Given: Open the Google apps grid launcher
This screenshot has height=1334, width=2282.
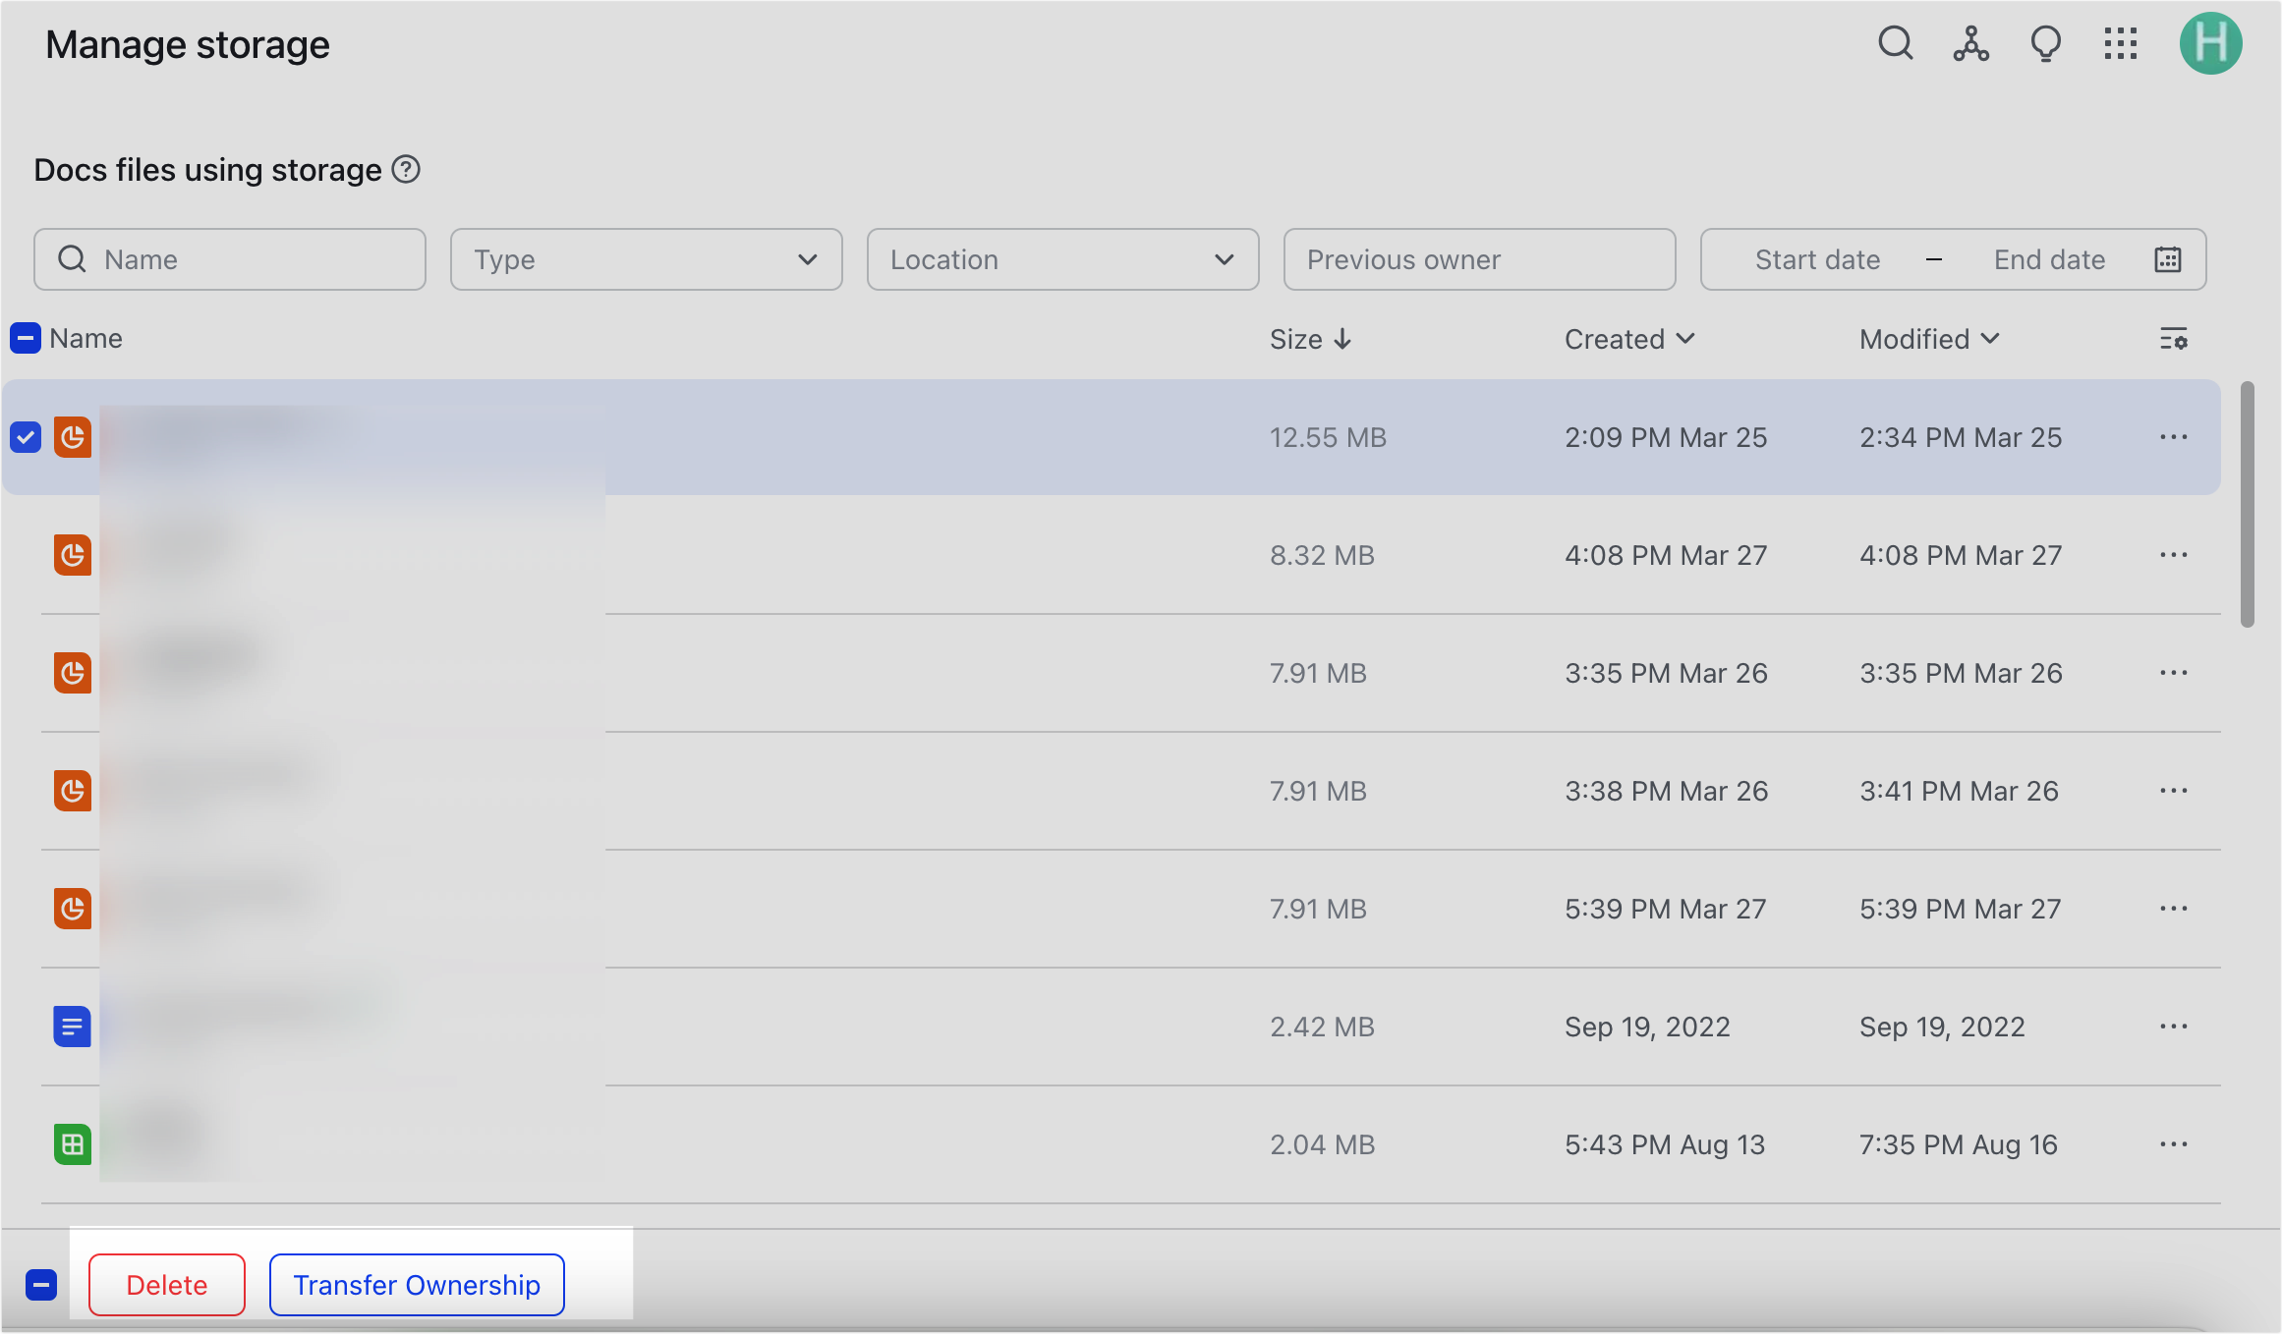Looking at the screenshot, I should coord(2120,43).
